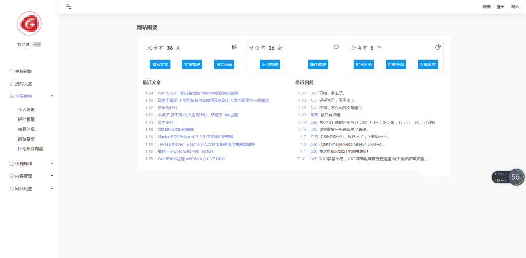Open 数据备份 in the sidebar

tap(26, 139)
